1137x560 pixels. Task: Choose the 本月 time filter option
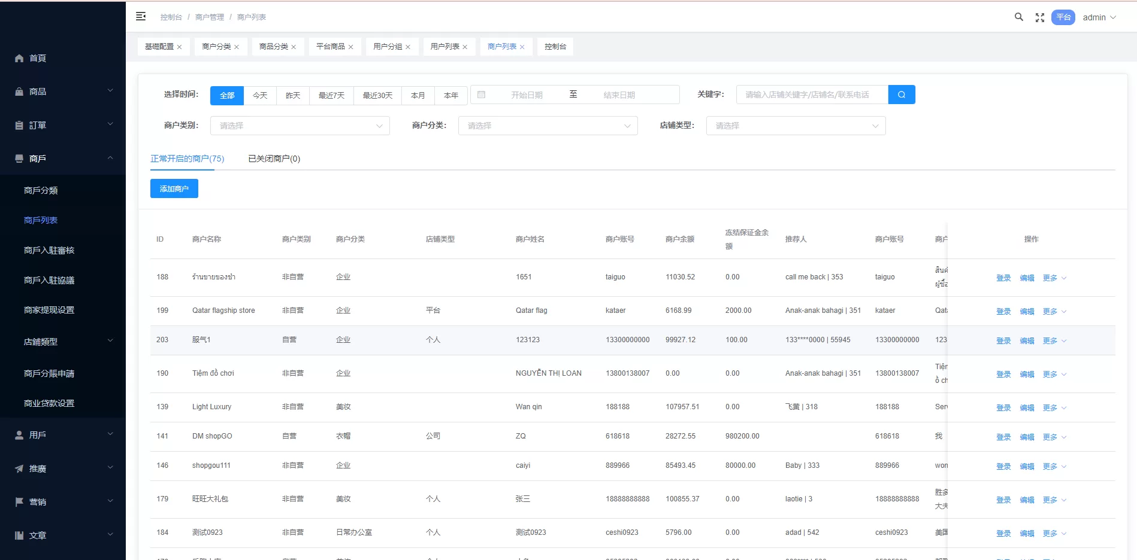pyautogui.click(x=418, y=96)
